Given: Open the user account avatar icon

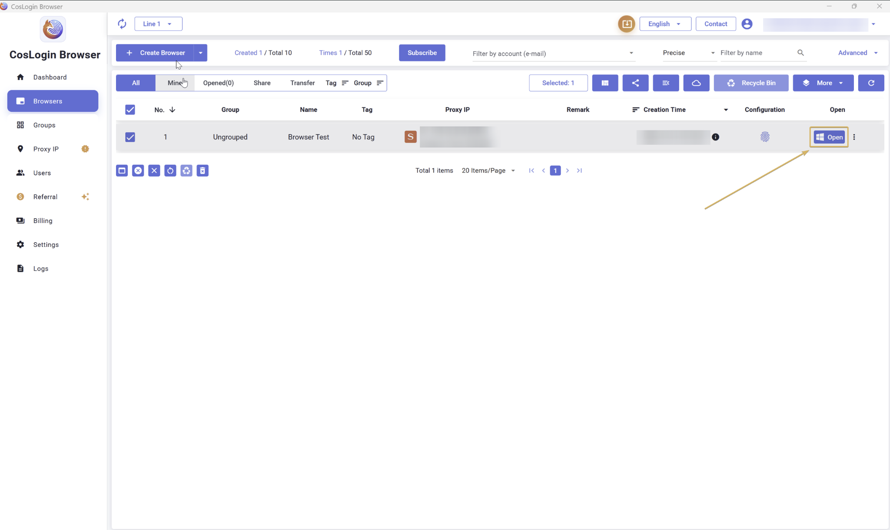Looking at the screenshot, I should [x=747, y=24].
